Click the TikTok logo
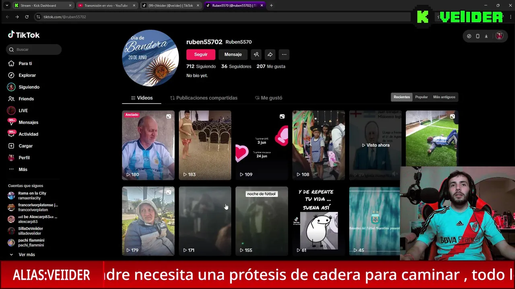Image resolution: width=515 pixels, height=289 pixels. point(24,35)
